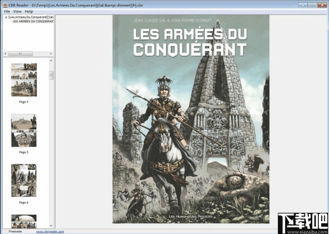The image size is (329, 234).
Task: Click the Page 4 label
Action: (23, 102)
